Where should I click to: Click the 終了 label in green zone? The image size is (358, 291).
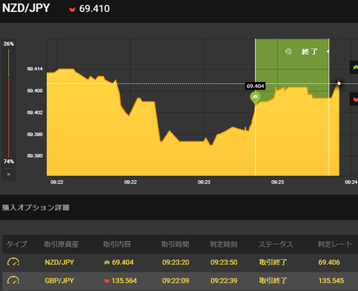click(310, 51)
